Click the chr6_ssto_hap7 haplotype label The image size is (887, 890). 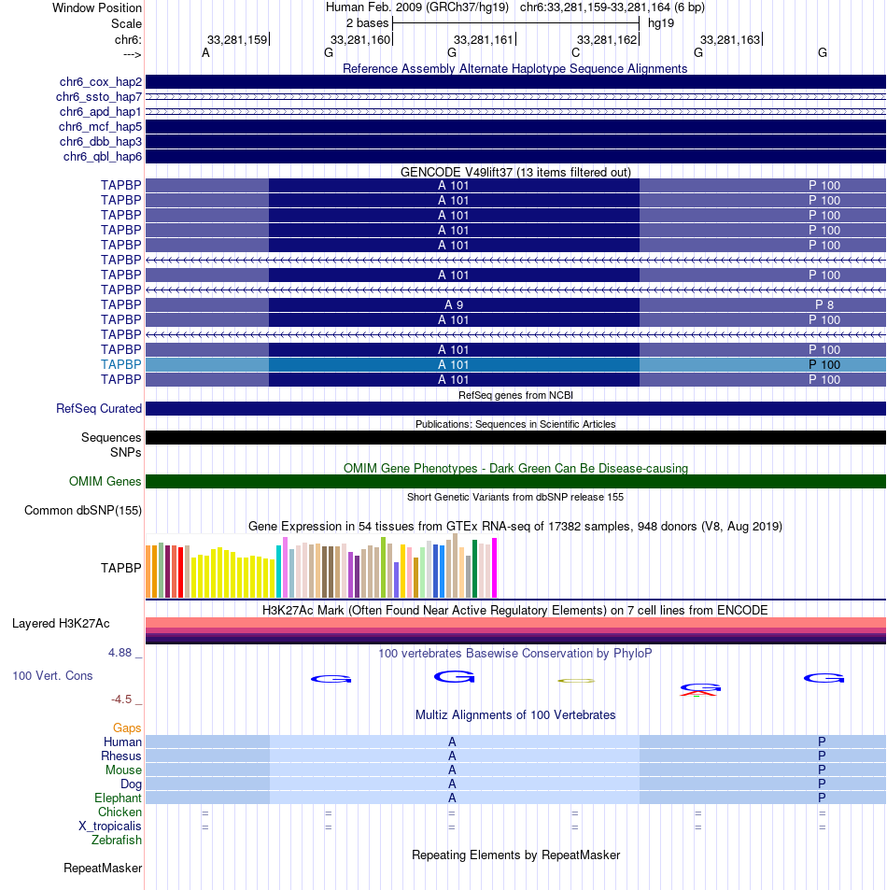[x=99, y=97]
